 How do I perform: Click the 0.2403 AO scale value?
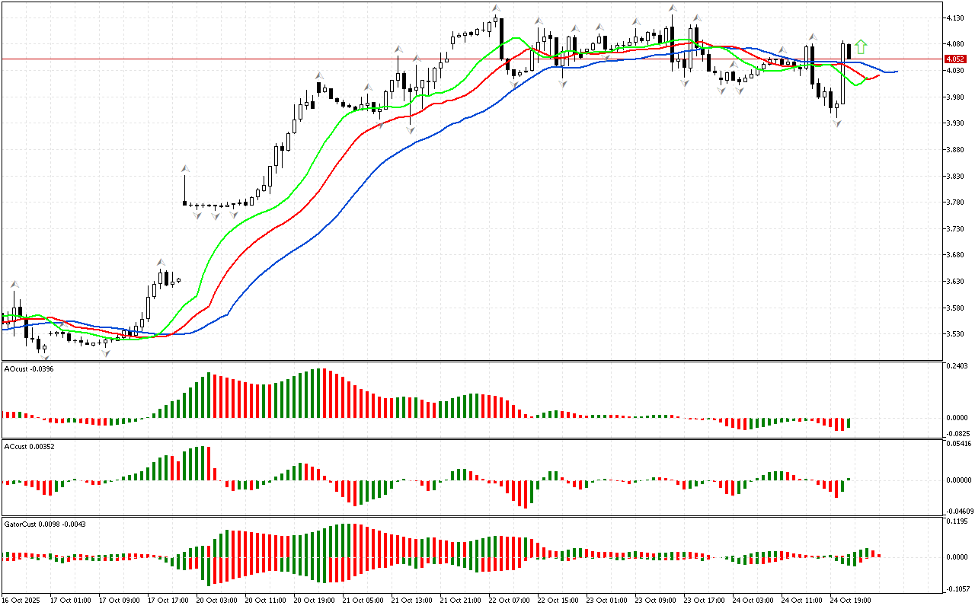point(957,365)
